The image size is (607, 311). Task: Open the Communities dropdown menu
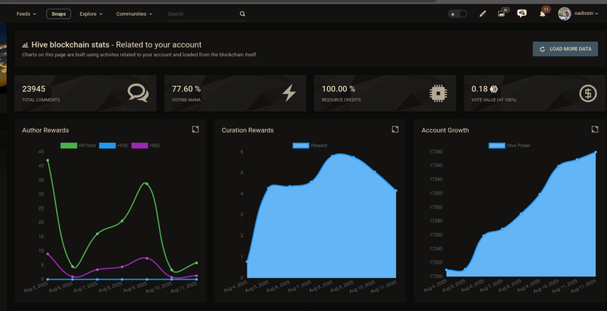coord(134,14)
